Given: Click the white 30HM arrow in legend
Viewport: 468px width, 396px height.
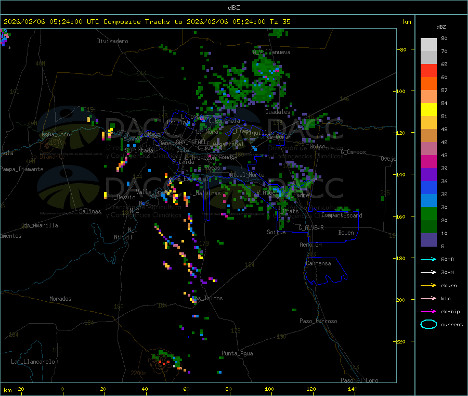Looking at the screenshot, I should (428, 272).
